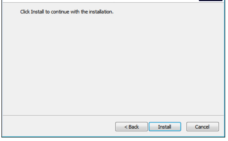This screenshot has height=141, width=228.
Task: Go back with the < Back button
Action: tap(132, 127)
